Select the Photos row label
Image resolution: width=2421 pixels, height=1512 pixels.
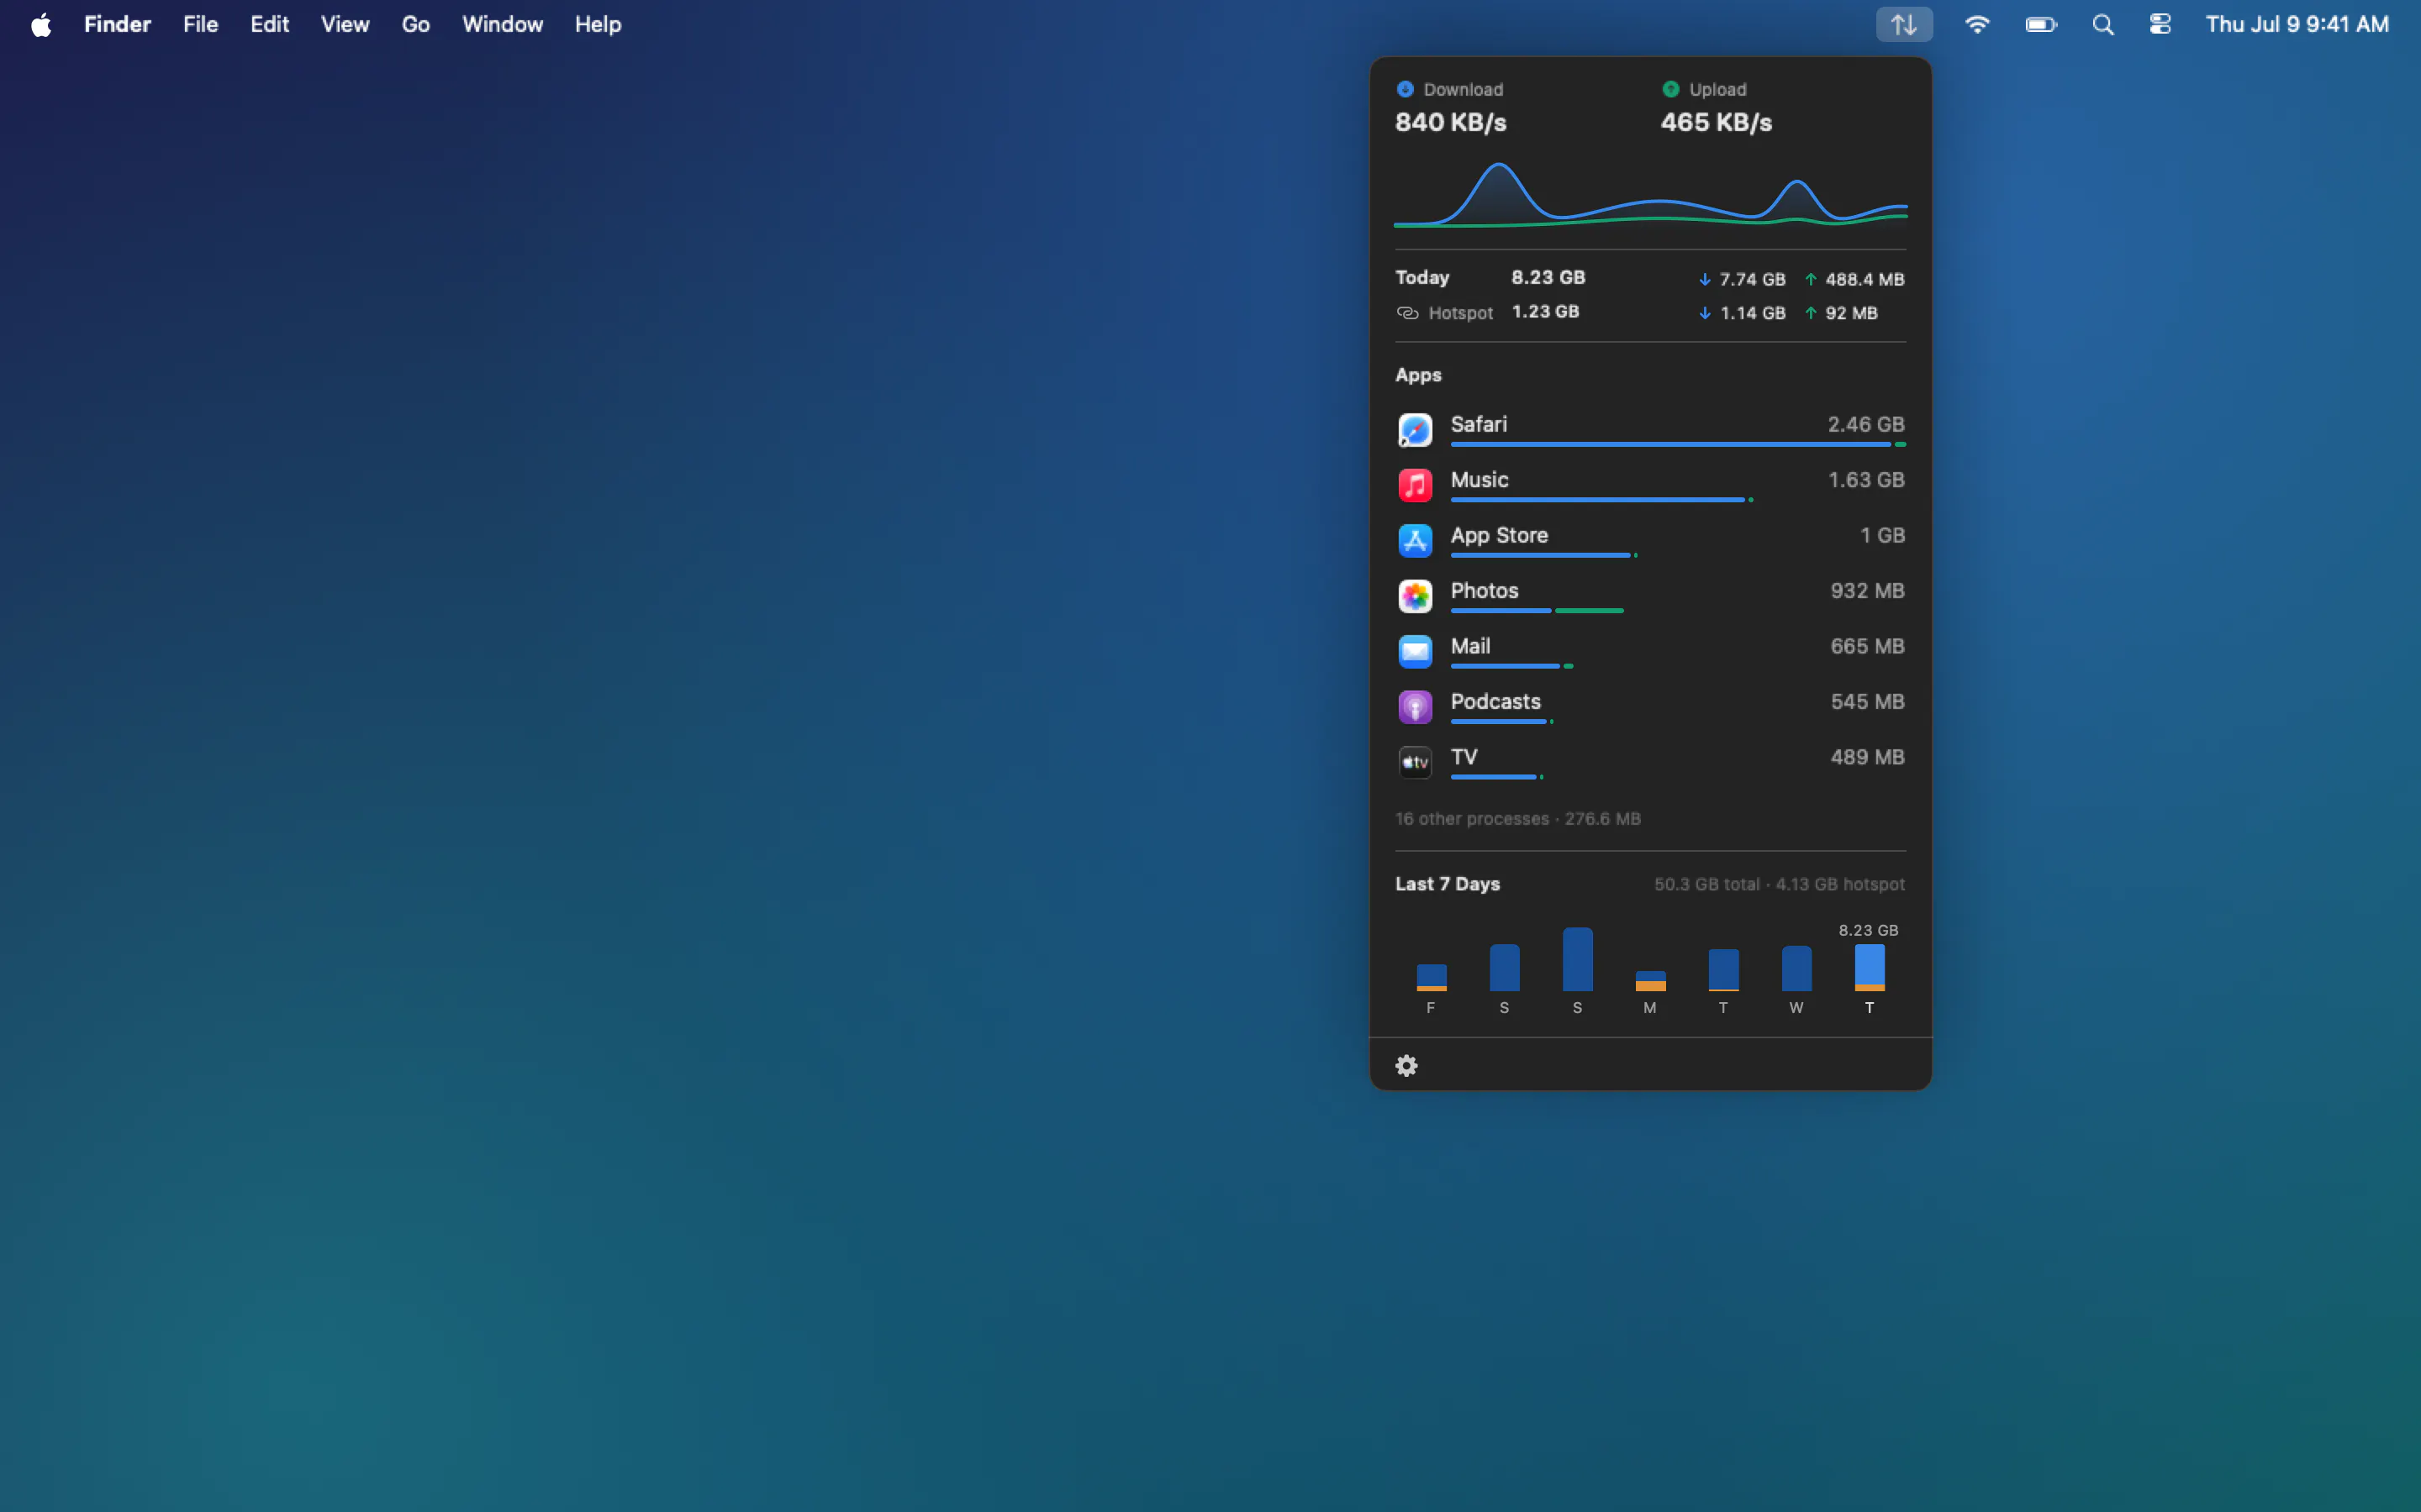(1484, 591)
